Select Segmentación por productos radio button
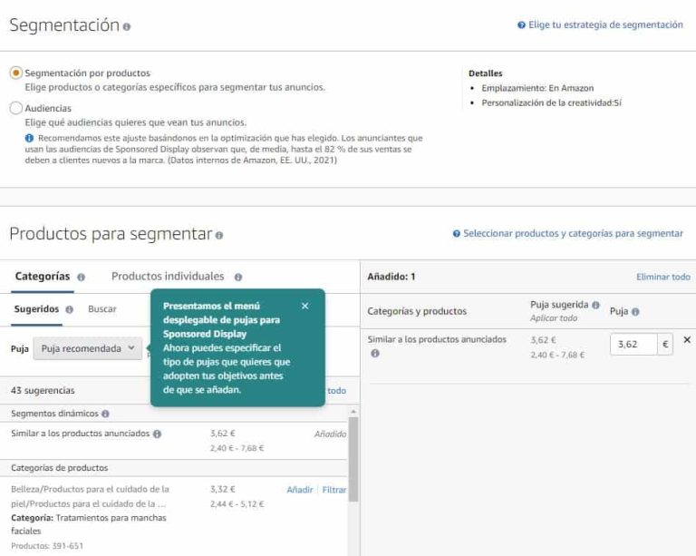696x556 pixels. coord(16,73)
